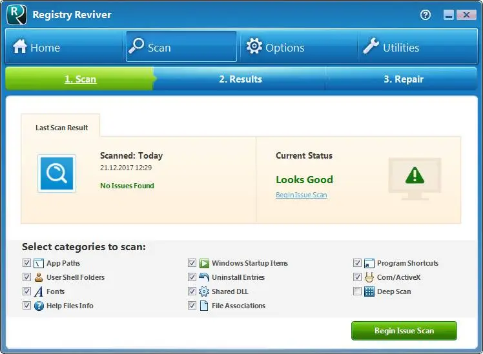
Task: Uncheck the User Shell Folders checkbox
Action: pyautogui.click(x=27, y=277)
